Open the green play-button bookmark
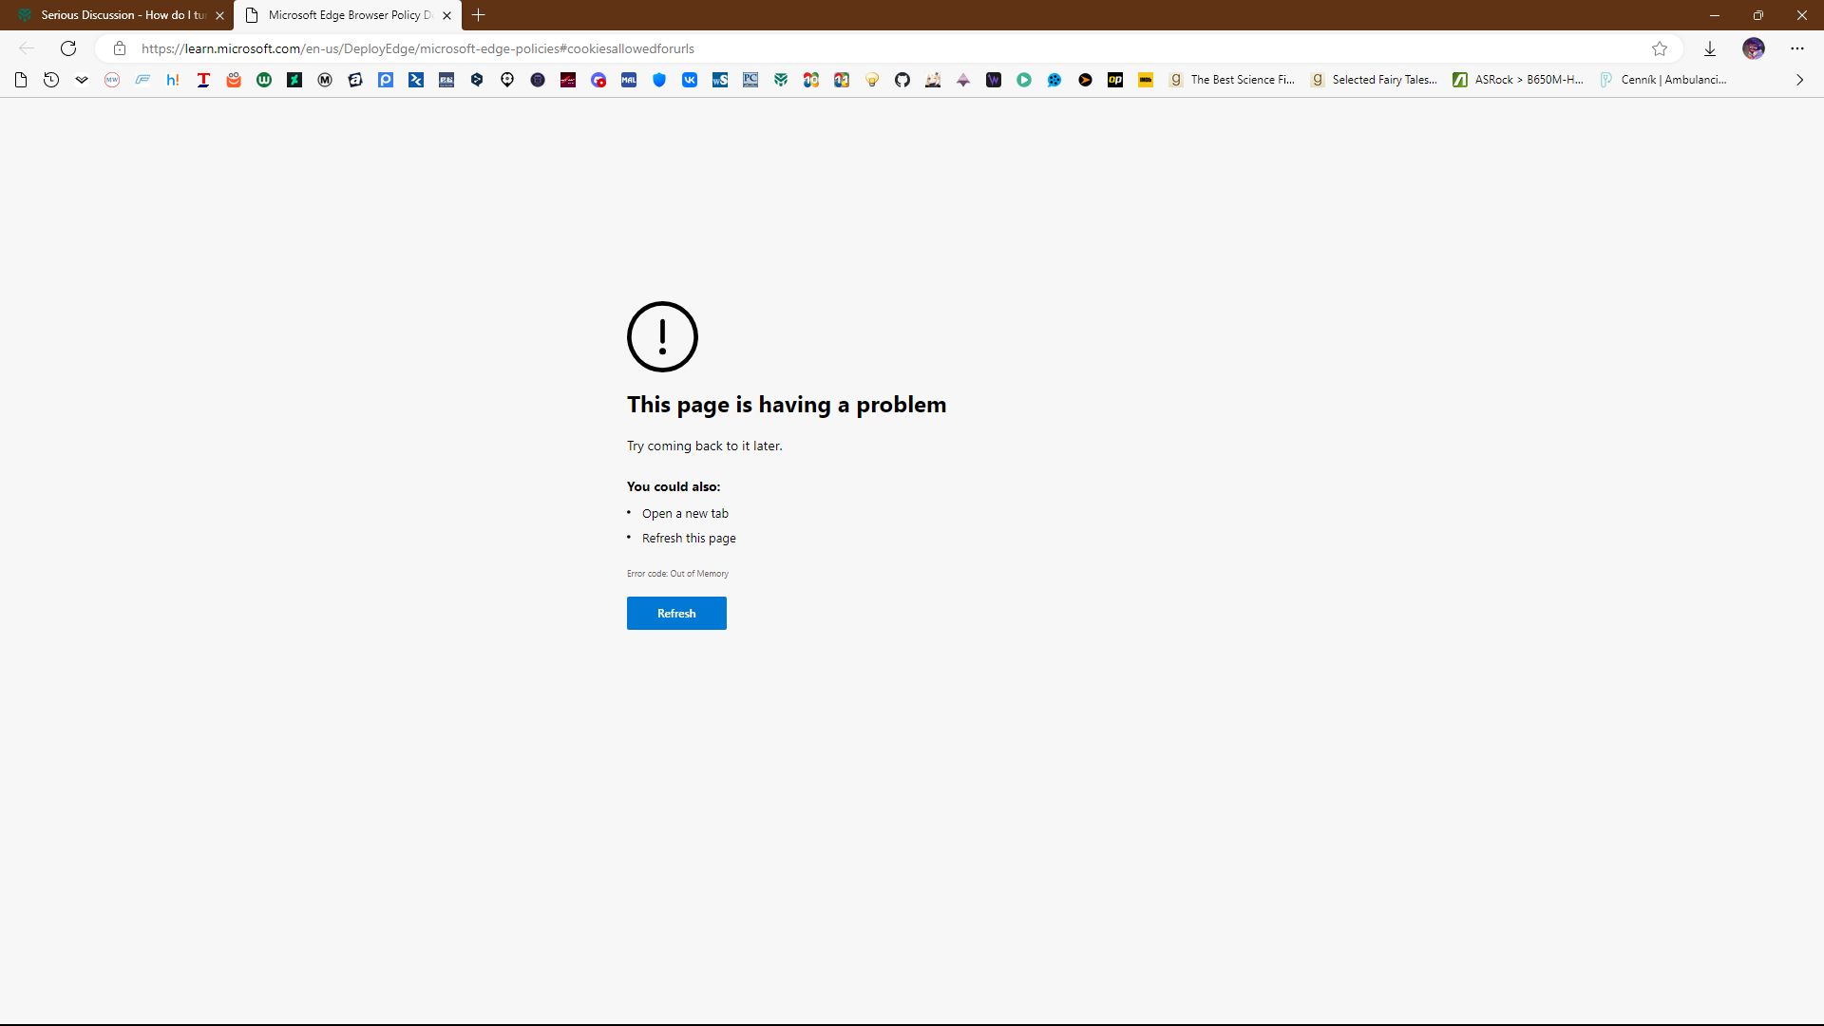 [x=1024, y=80]
